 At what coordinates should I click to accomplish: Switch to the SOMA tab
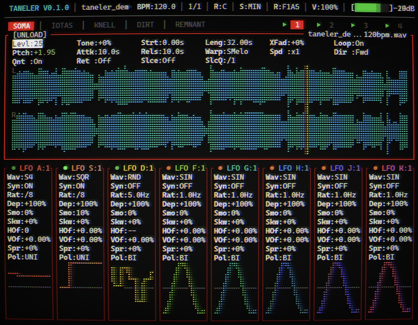pyautogui.click(x=21, y=26)
